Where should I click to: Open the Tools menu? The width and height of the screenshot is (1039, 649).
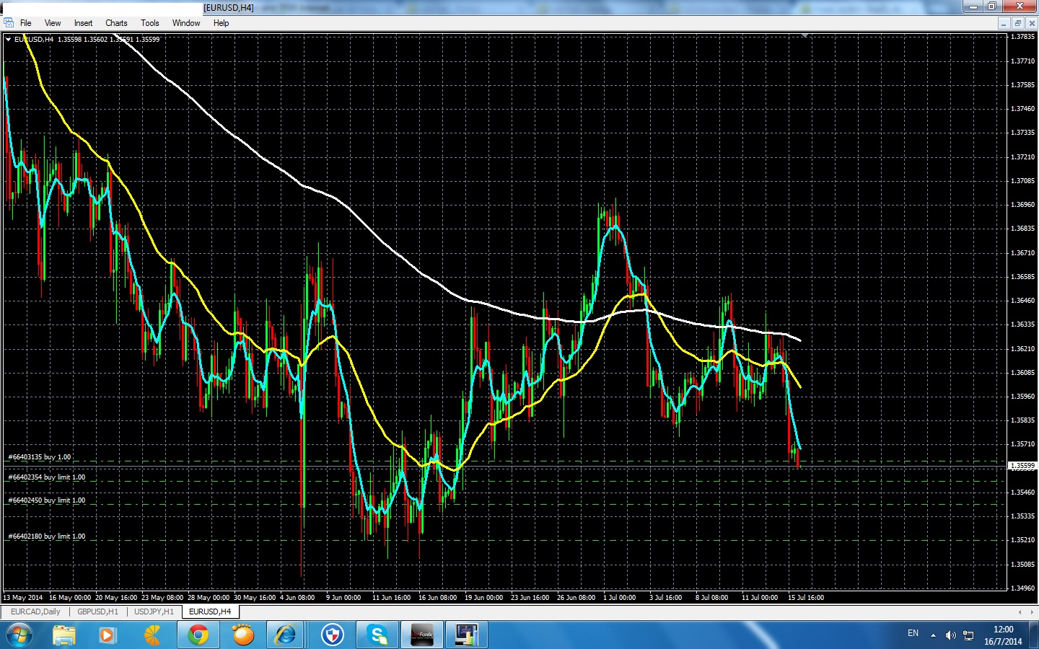click(x=150, y=23)
